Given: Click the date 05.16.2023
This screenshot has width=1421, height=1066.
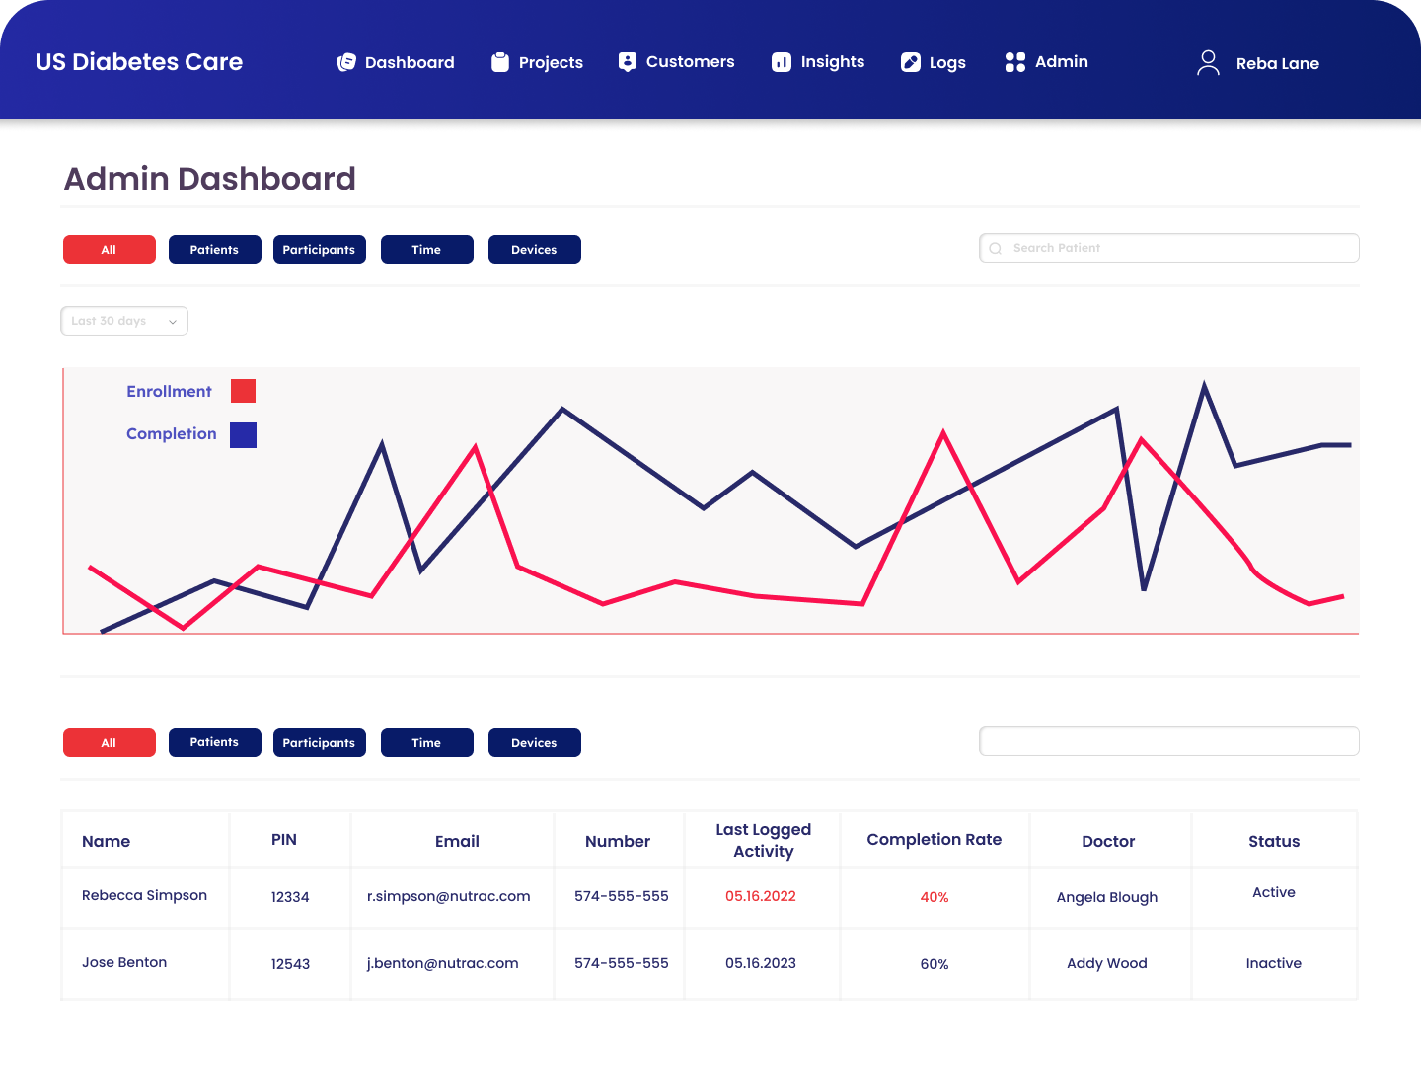Looking at the screenshot, I should click(x=761, y=963).
